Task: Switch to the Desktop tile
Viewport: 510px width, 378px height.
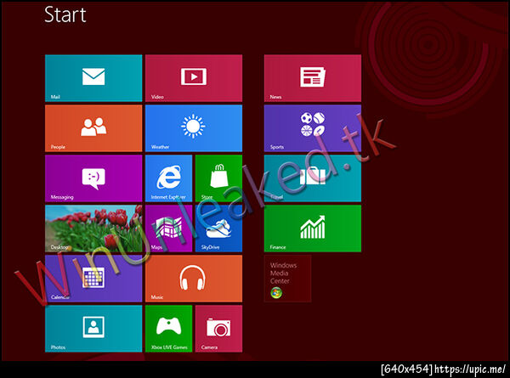Action: pyautogui.click(x=93, y=228)
